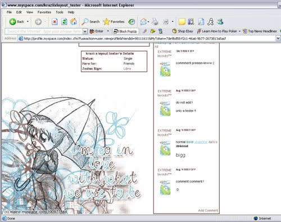
Task: Click the Top News Headlines button
Action: [x=260, y=31]
